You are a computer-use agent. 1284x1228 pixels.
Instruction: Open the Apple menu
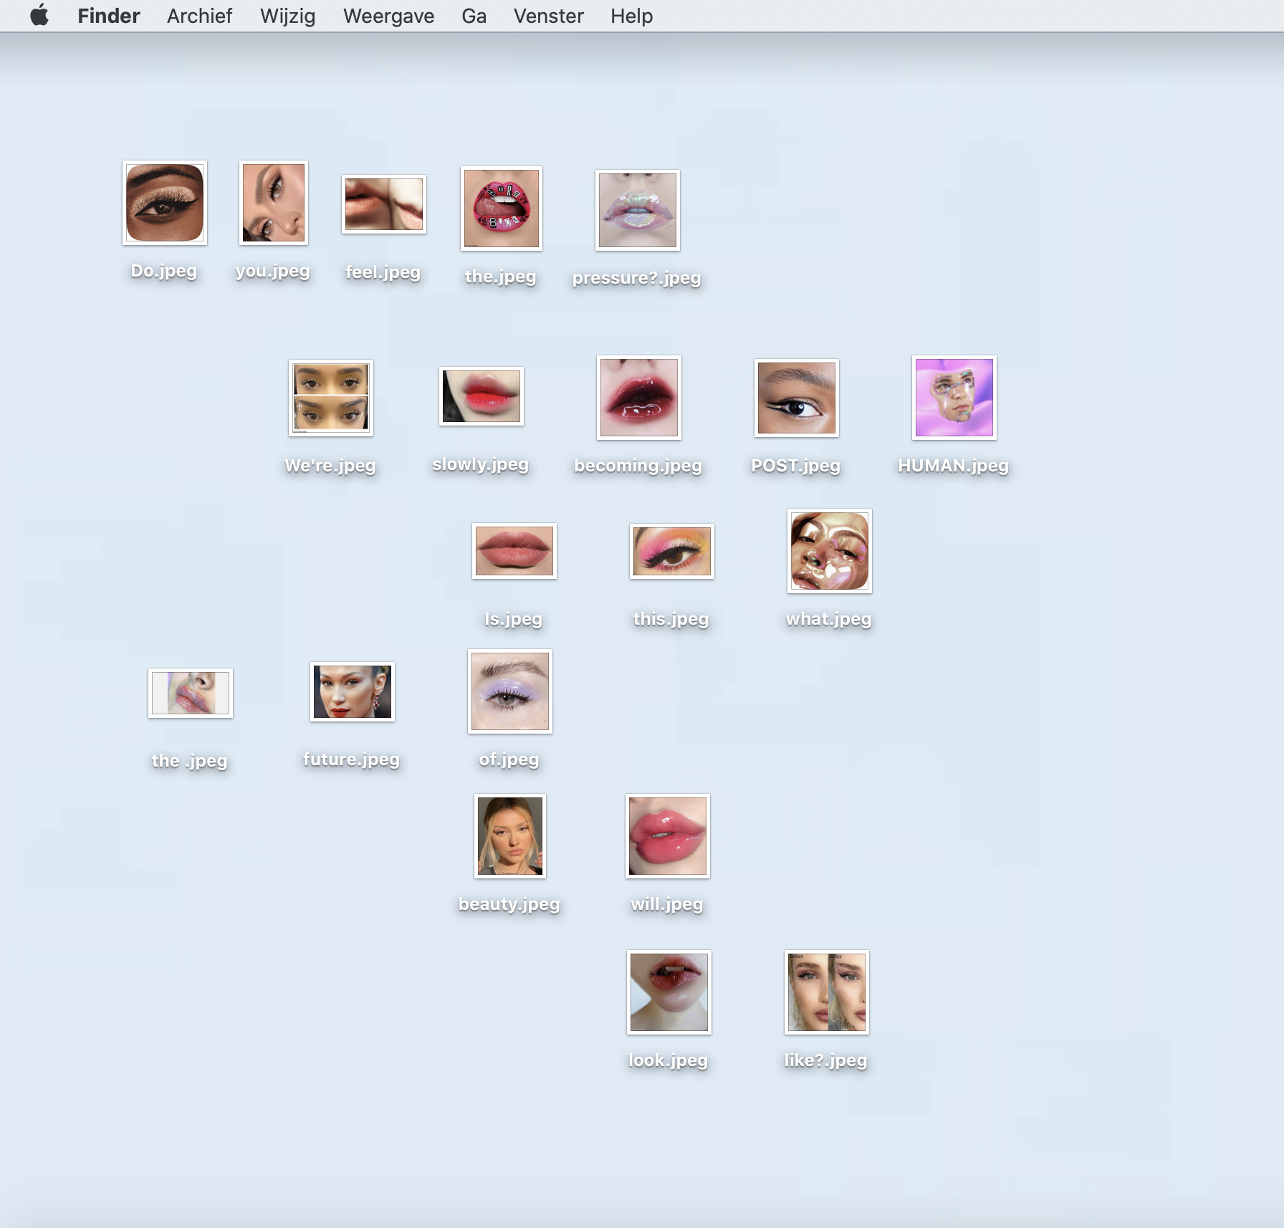click(x=39, y=15)
